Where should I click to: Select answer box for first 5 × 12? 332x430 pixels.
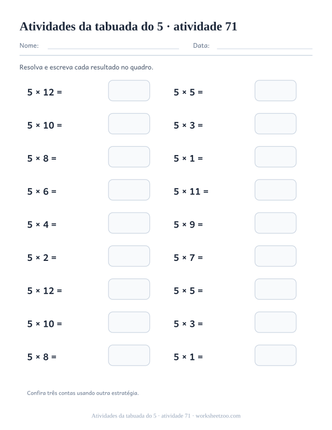129,90
